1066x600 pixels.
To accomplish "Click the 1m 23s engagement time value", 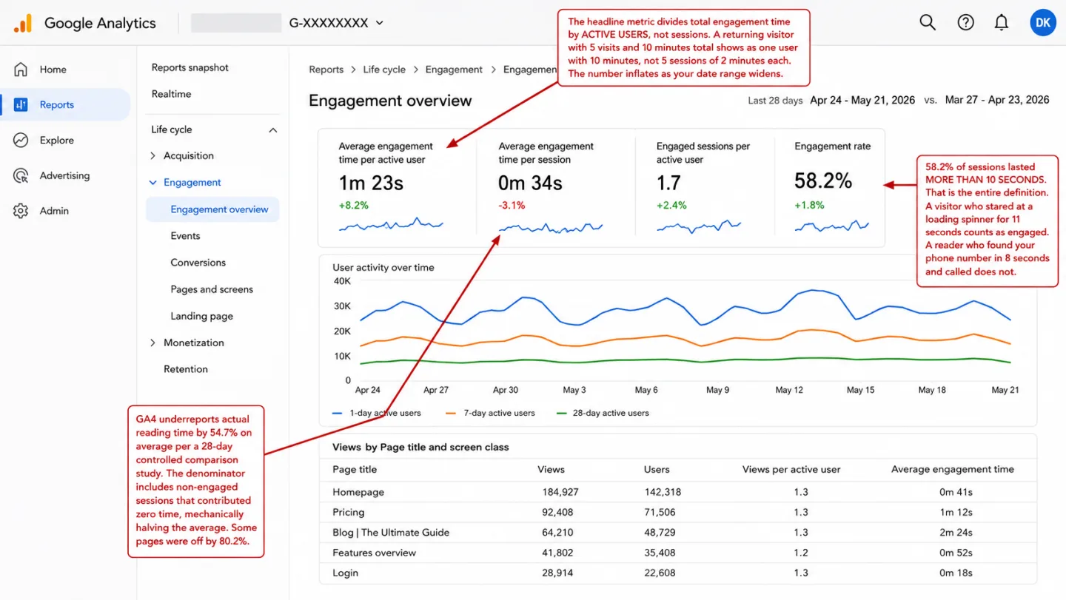I will coord(371,183).
